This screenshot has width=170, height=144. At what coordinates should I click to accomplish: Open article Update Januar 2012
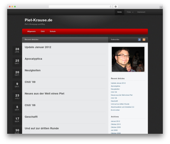tap(38, 47)
